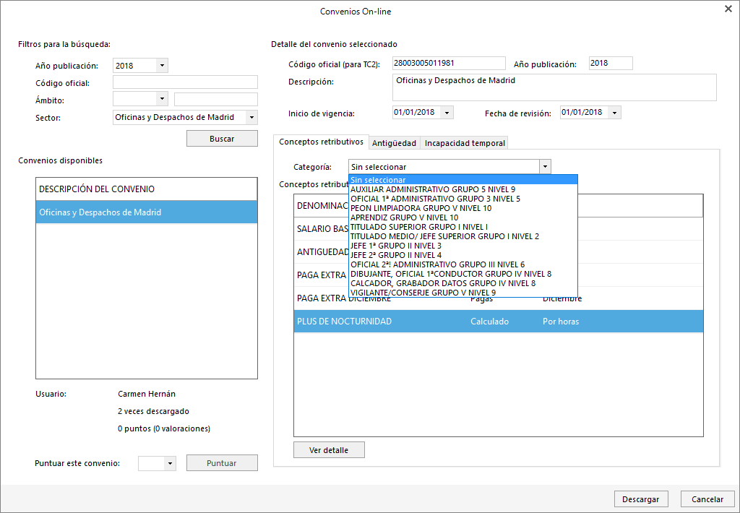This screenshot has height=513, width=740.
Task: Click the Buscar button
Action: click(x=222, y=138)
